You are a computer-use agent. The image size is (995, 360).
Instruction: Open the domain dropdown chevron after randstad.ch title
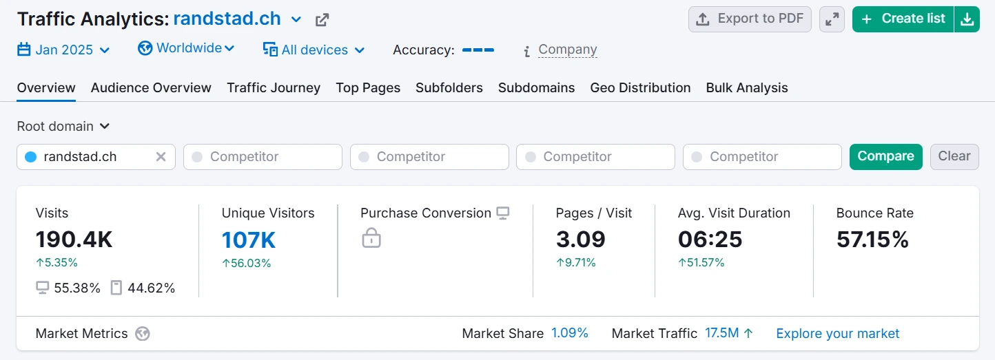[296, 19]
